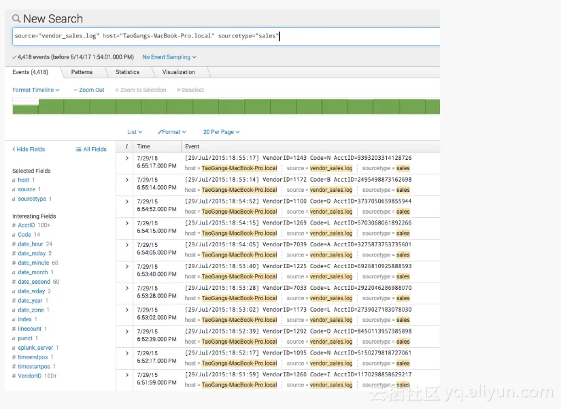
Task: Open the List view type dropdown
Action: pyautogui.click(x=135, y=132)
